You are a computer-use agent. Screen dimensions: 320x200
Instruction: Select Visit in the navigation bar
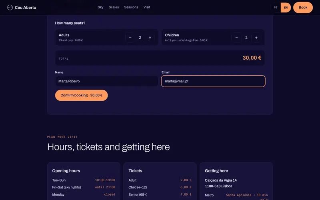pyautogui.click(x=147, y=7)
